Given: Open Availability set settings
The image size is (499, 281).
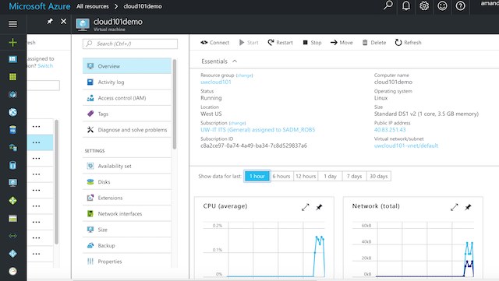Looking at the screenshot, I should tap(126, 166).
